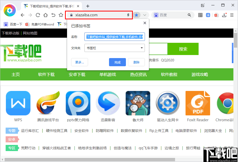Open 安全软件 topic link
This screenshot has height=162, width=238.
[82, 131]
